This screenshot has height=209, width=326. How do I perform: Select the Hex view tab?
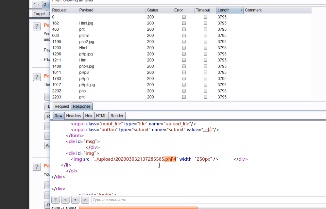point(89,116)
